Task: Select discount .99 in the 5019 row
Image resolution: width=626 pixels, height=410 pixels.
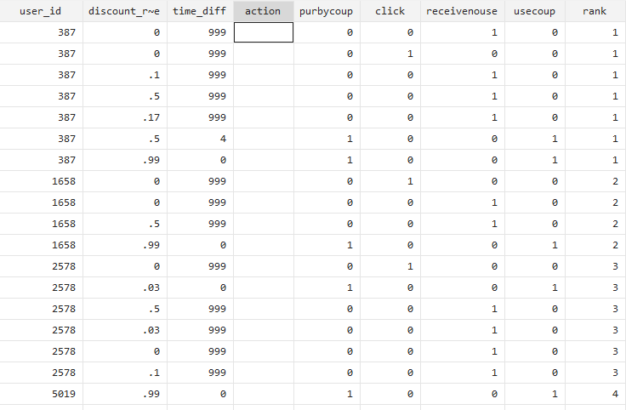Action: (x=124, y=394)
